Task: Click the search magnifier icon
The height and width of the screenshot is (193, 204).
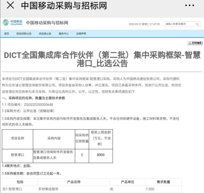Action: click(x=193, y=24)
